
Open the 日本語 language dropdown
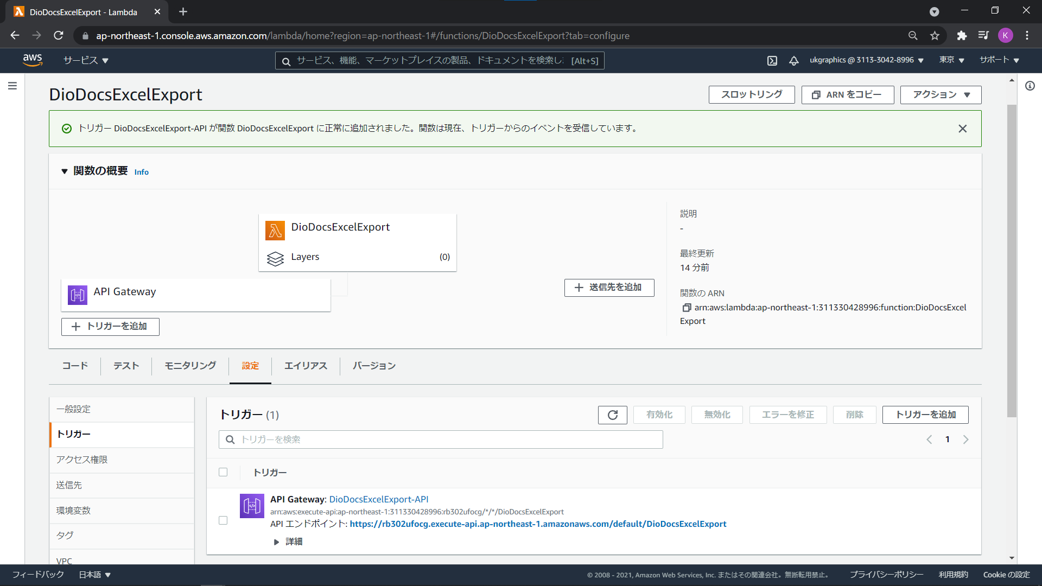pos(95,575)
